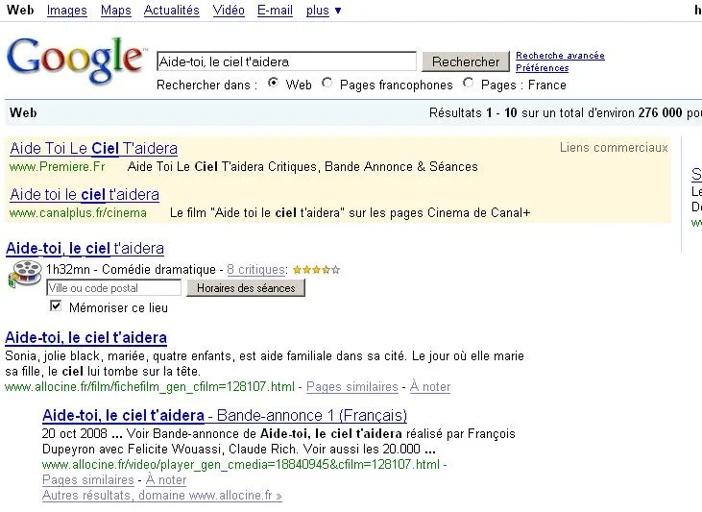
Task: Select the Web search radio button
Action: (273, 83)
